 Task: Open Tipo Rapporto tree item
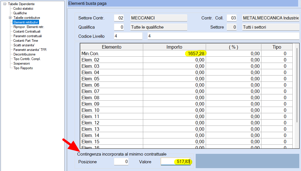click(x=23, y=68)
